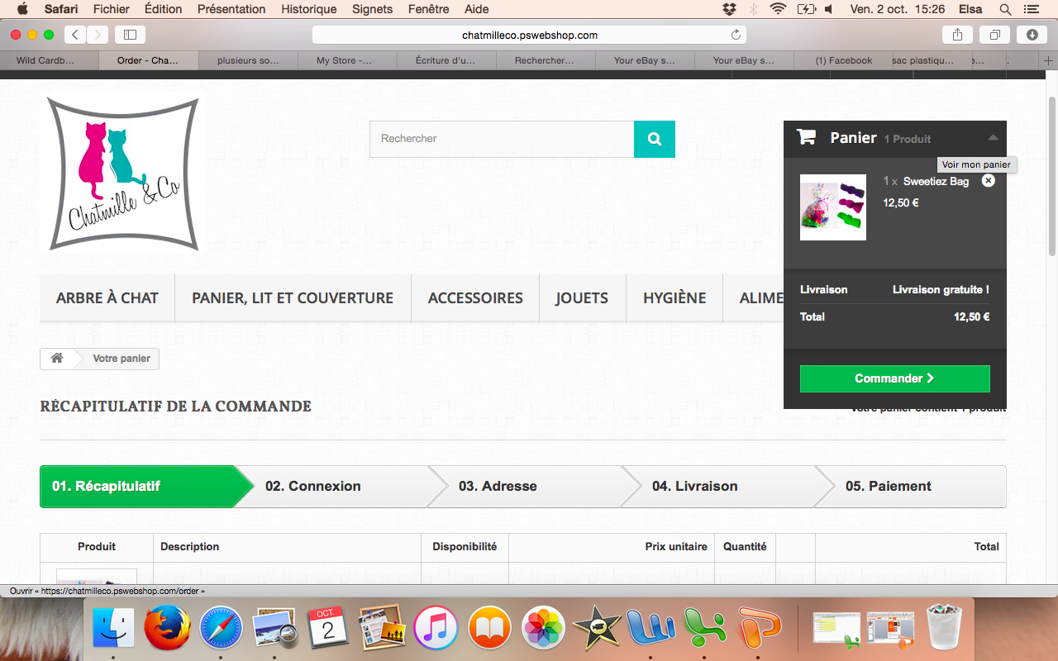This screenshot has width=1058, height=661.
Task: Switch to the (1) Facebook tab
Action: 843,60
